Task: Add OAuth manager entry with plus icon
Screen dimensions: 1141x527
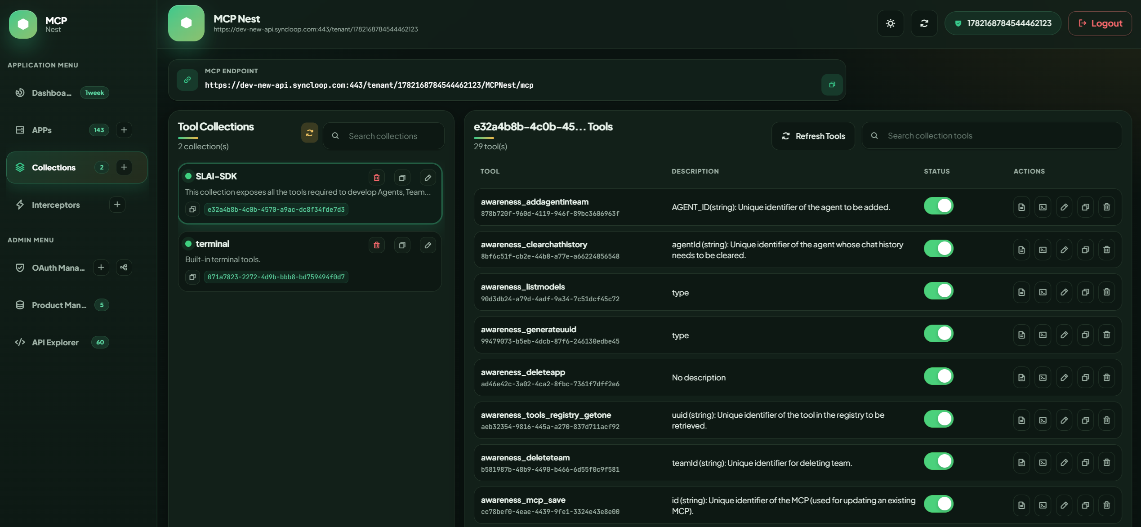Action: click(x=101, y=268)
